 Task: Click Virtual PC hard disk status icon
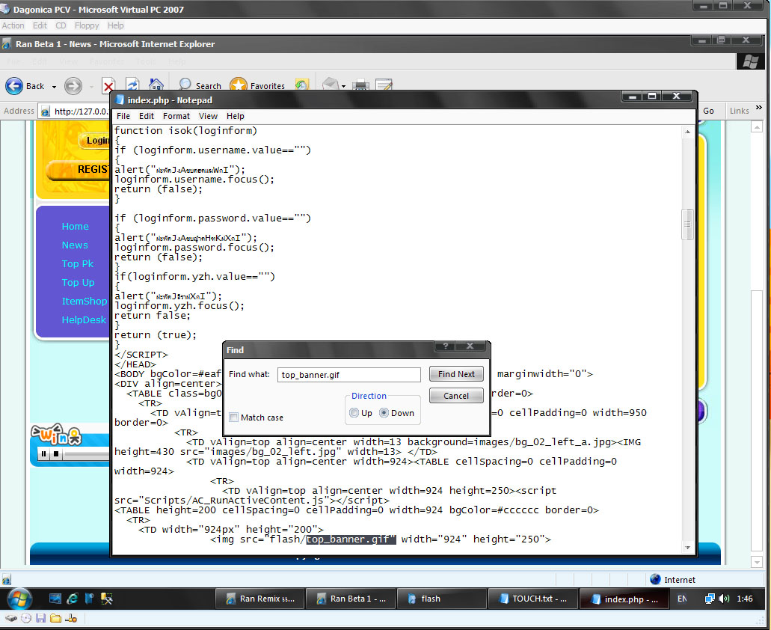coord(10,618)
